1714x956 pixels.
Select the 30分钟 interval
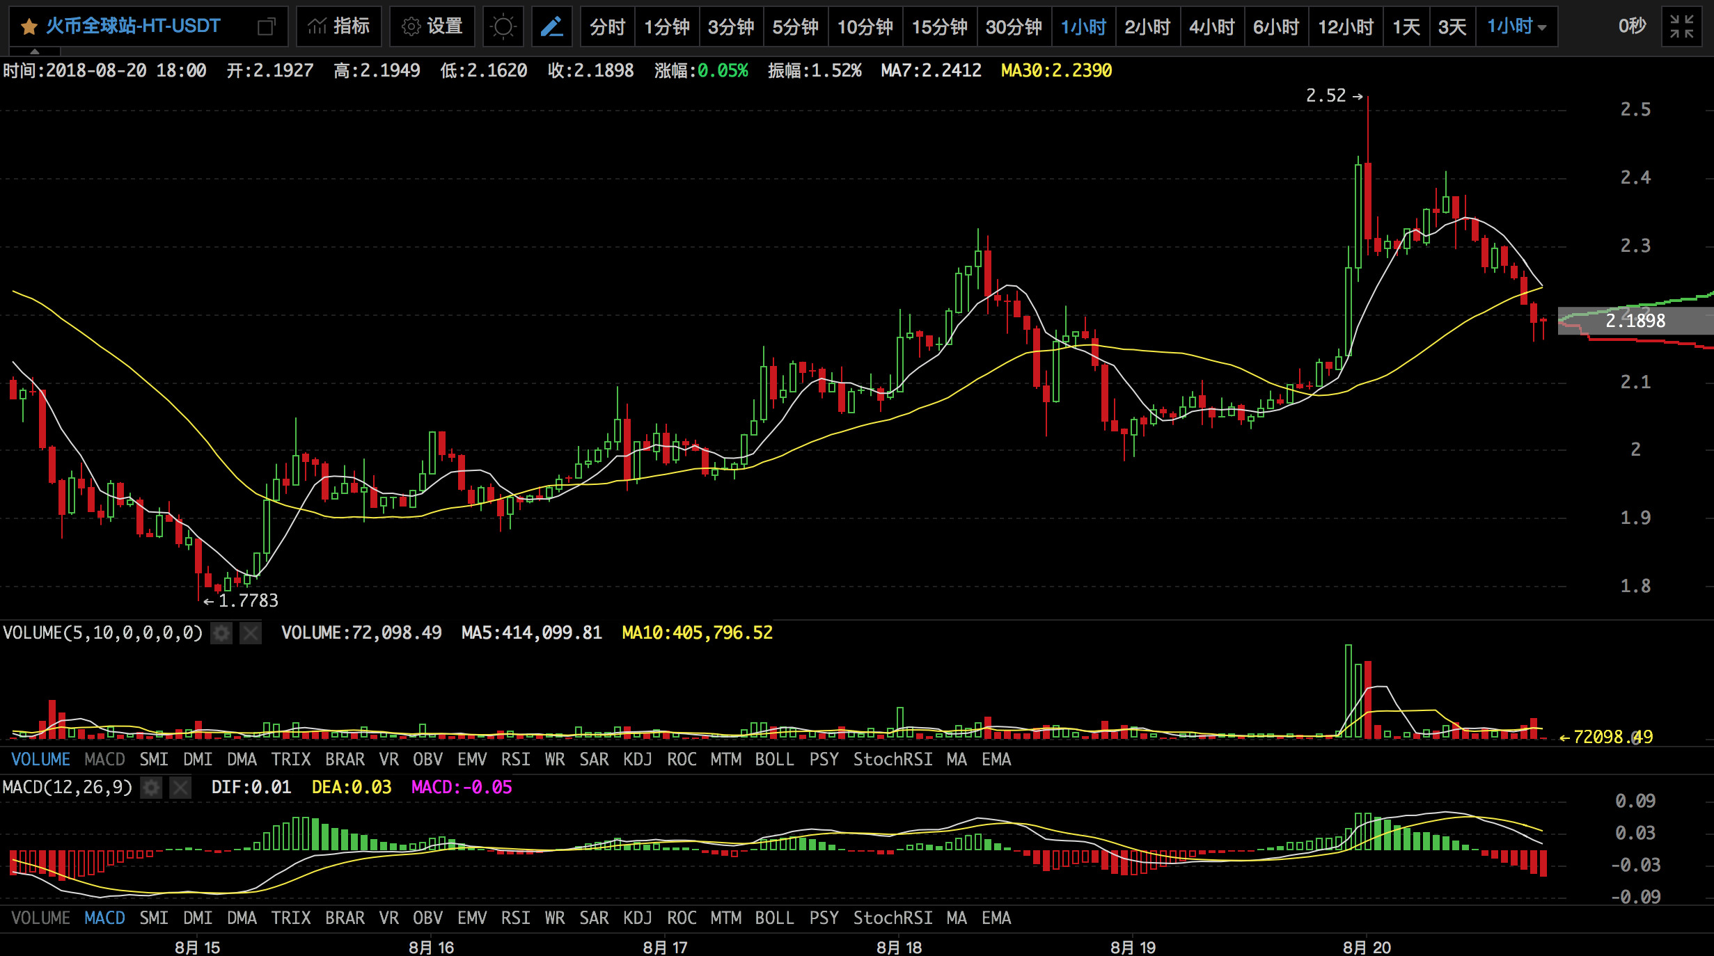pyautogui.click(x=1014, y=27)
